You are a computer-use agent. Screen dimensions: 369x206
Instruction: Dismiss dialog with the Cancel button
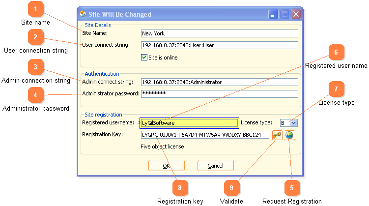pyautogui.click(x=216, y=166)
